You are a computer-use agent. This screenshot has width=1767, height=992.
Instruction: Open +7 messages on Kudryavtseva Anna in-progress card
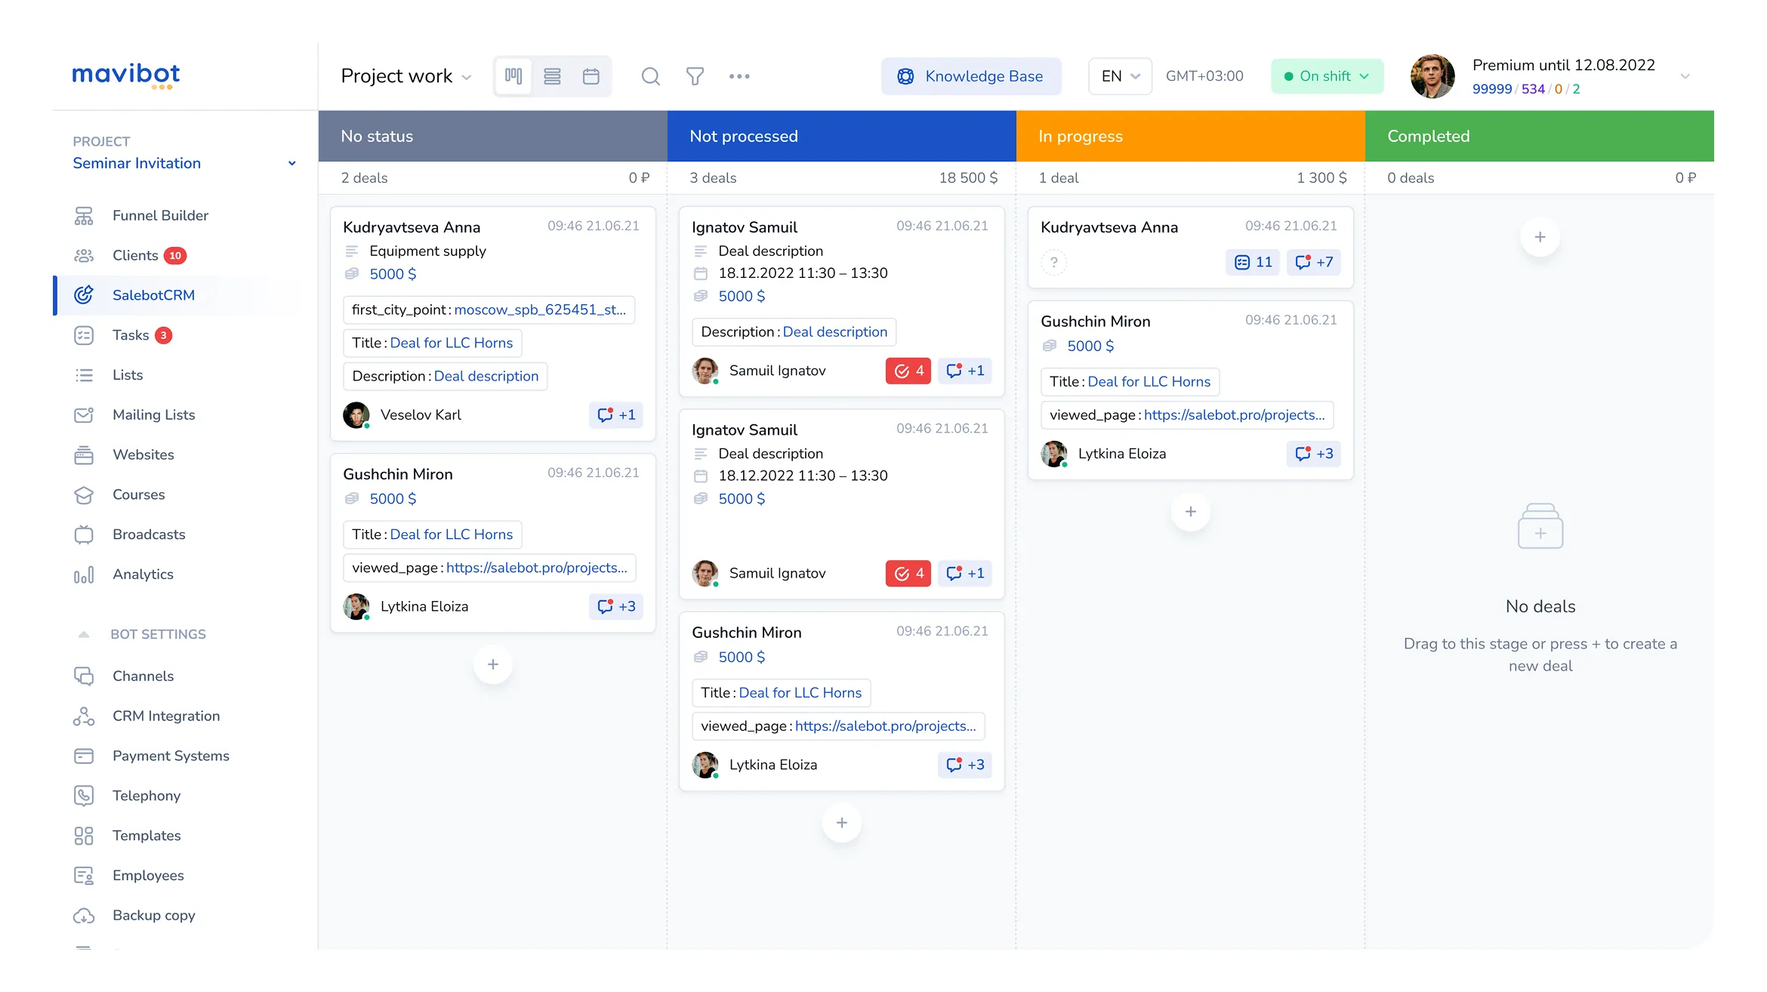(x=1313, y=262)
